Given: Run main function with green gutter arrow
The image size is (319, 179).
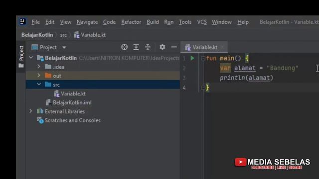Looking at the screenshot, I should pyautogui.click(x=192, y=58).
